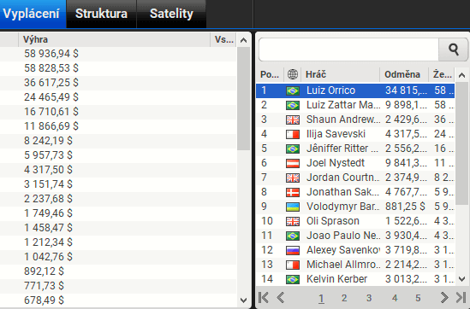The image size is (470, 309).
Task: Jump to last page of players
Action: (x=461, y=297)
